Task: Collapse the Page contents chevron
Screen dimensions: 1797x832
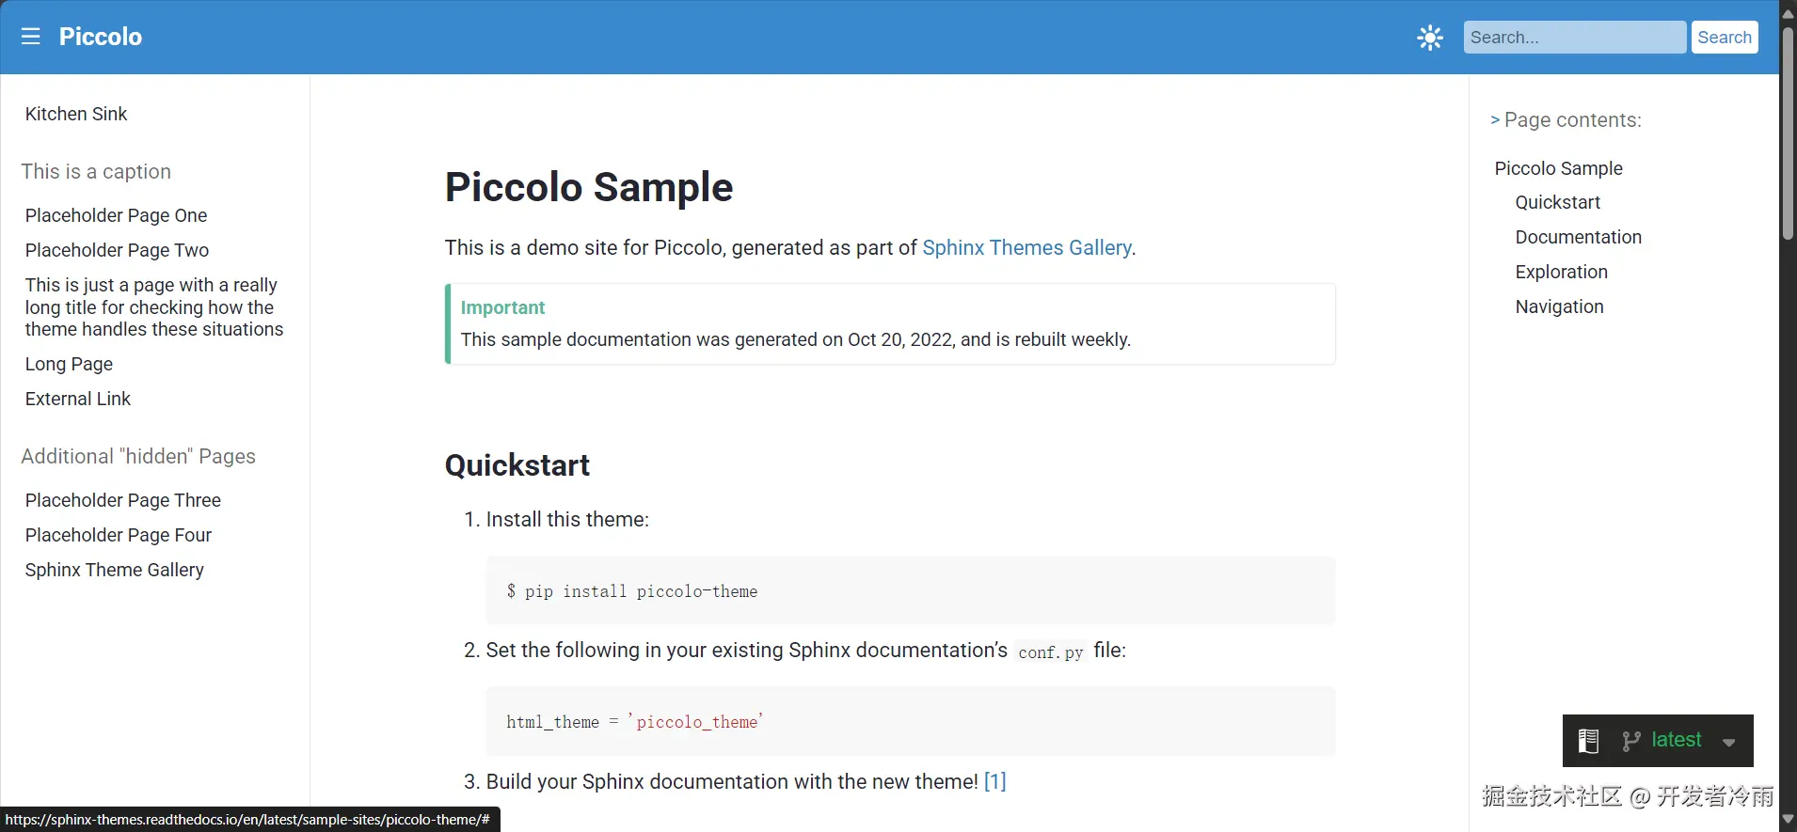Action: (x=1495, y=120)
